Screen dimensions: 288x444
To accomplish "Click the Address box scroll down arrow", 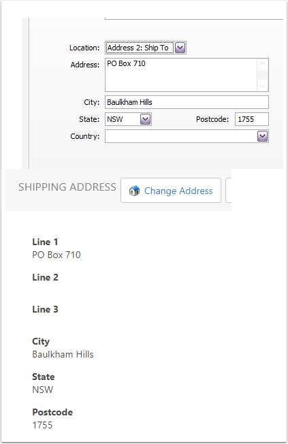I will [x=263, y=86].
